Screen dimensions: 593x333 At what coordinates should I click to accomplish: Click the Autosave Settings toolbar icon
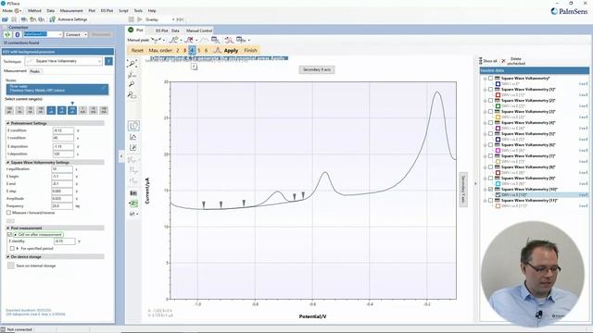pos(53,19)
